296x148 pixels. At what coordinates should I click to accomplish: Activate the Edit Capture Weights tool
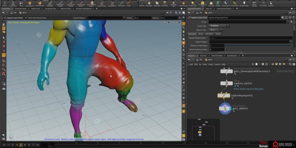(71, 4)
